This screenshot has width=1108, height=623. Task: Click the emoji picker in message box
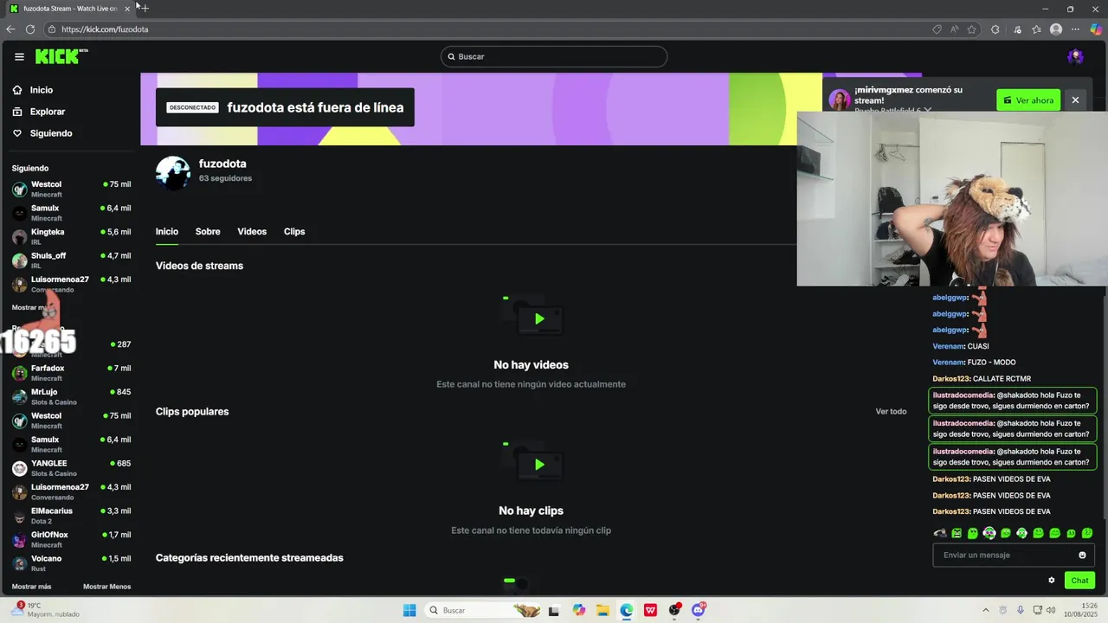point(1082,556)
